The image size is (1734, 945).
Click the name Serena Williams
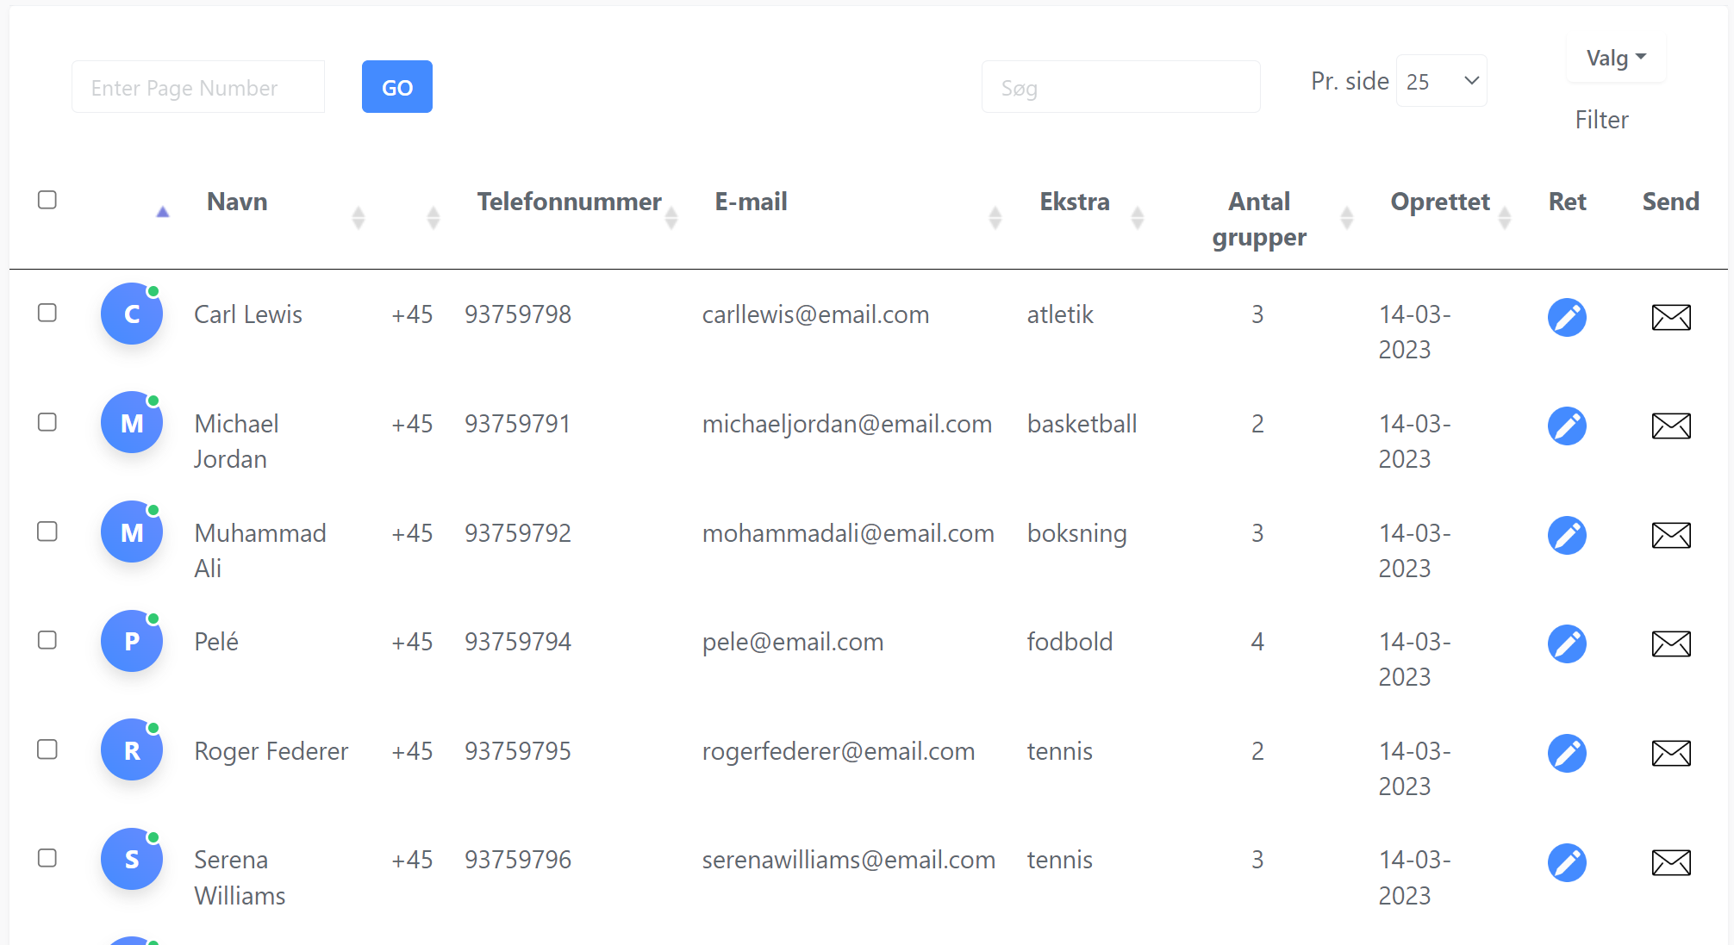click(x=240, y=878)
